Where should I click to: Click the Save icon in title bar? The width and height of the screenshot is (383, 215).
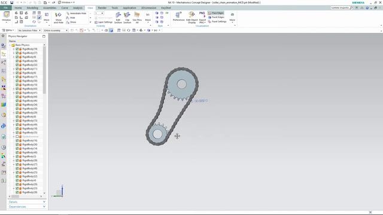11,2
